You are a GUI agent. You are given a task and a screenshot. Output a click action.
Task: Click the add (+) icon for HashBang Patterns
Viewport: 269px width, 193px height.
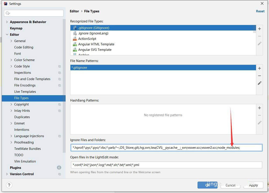click(x=259, y=108)
